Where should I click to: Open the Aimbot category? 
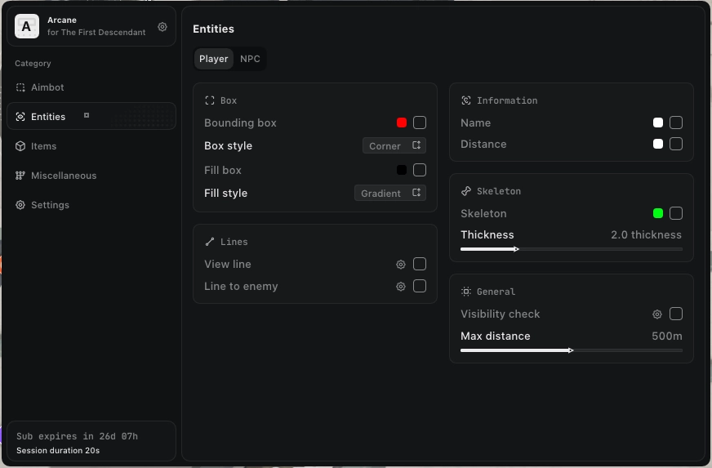pos(91,87)
